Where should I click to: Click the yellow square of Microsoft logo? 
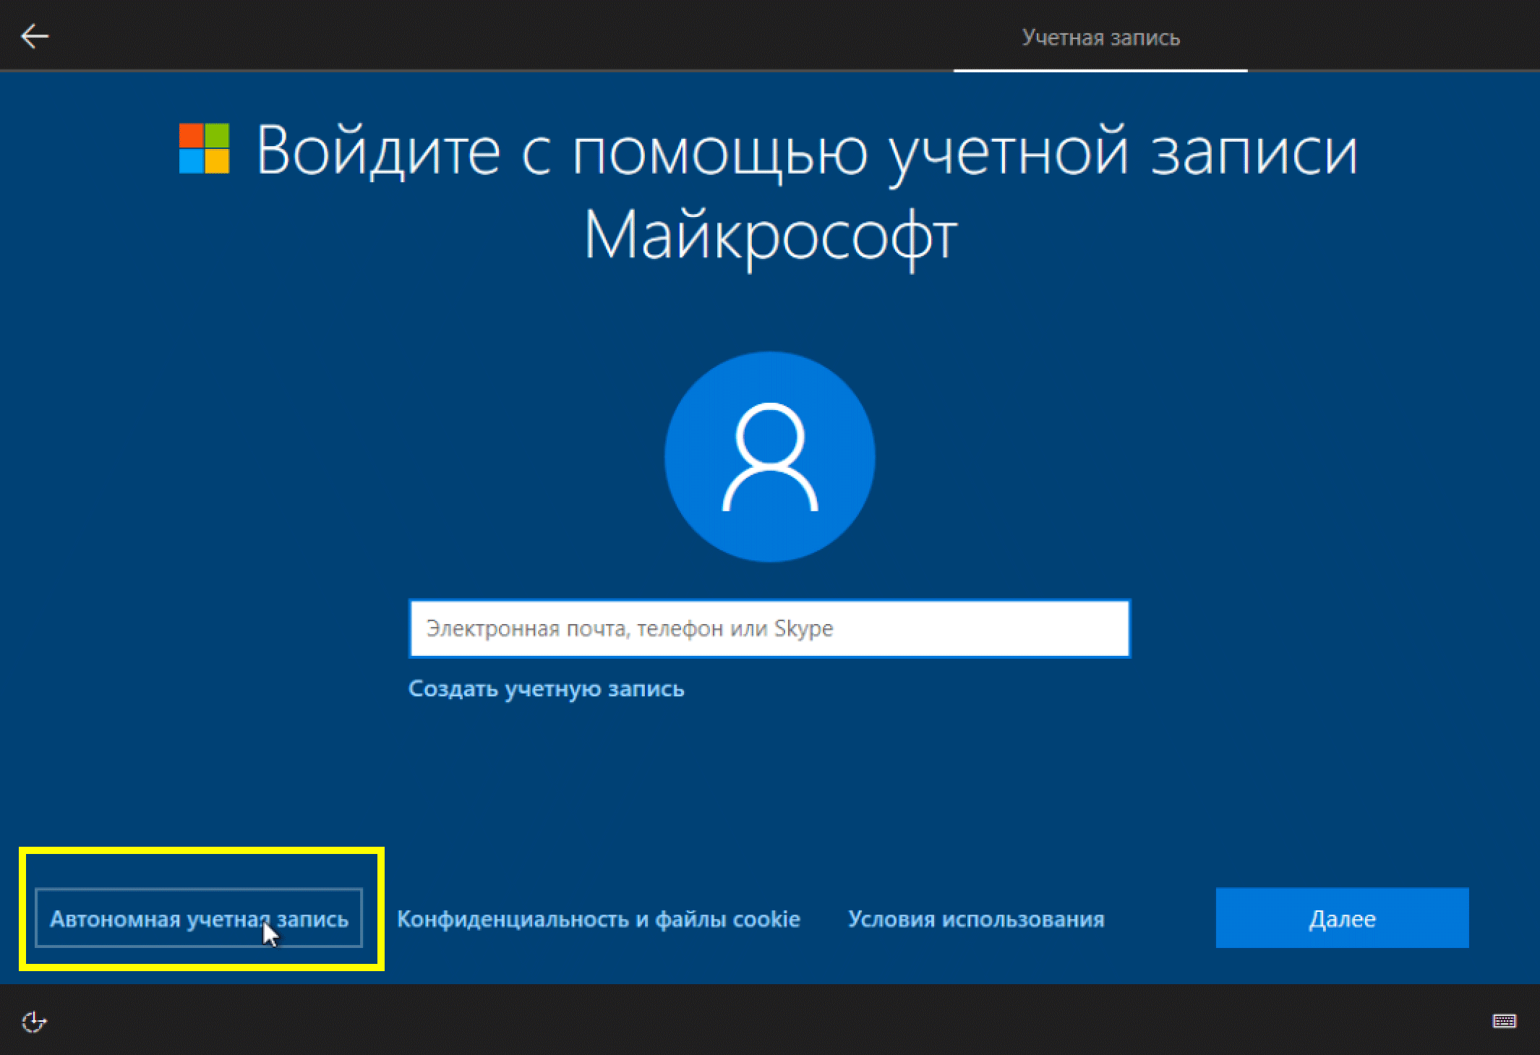pos(217,161)
